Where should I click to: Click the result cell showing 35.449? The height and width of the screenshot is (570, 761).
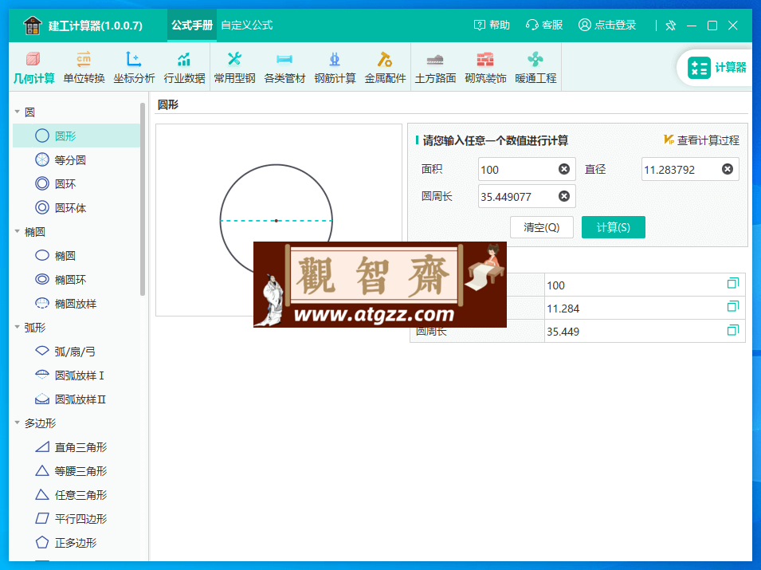pyautogui.click(x=645, y=332)
